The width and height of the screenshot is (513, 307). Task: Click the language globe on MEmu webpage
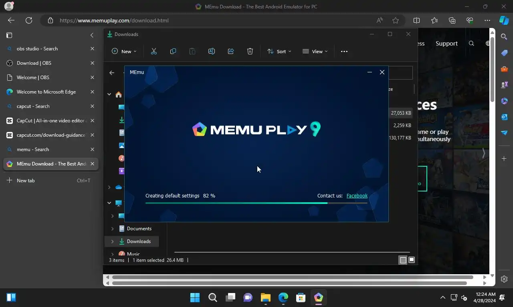click(x=488, y=44)
